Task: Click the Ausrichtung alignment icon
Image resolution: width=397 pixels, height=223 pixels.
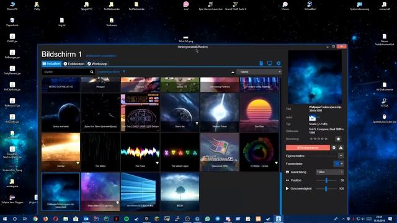Action: (287, 172)
